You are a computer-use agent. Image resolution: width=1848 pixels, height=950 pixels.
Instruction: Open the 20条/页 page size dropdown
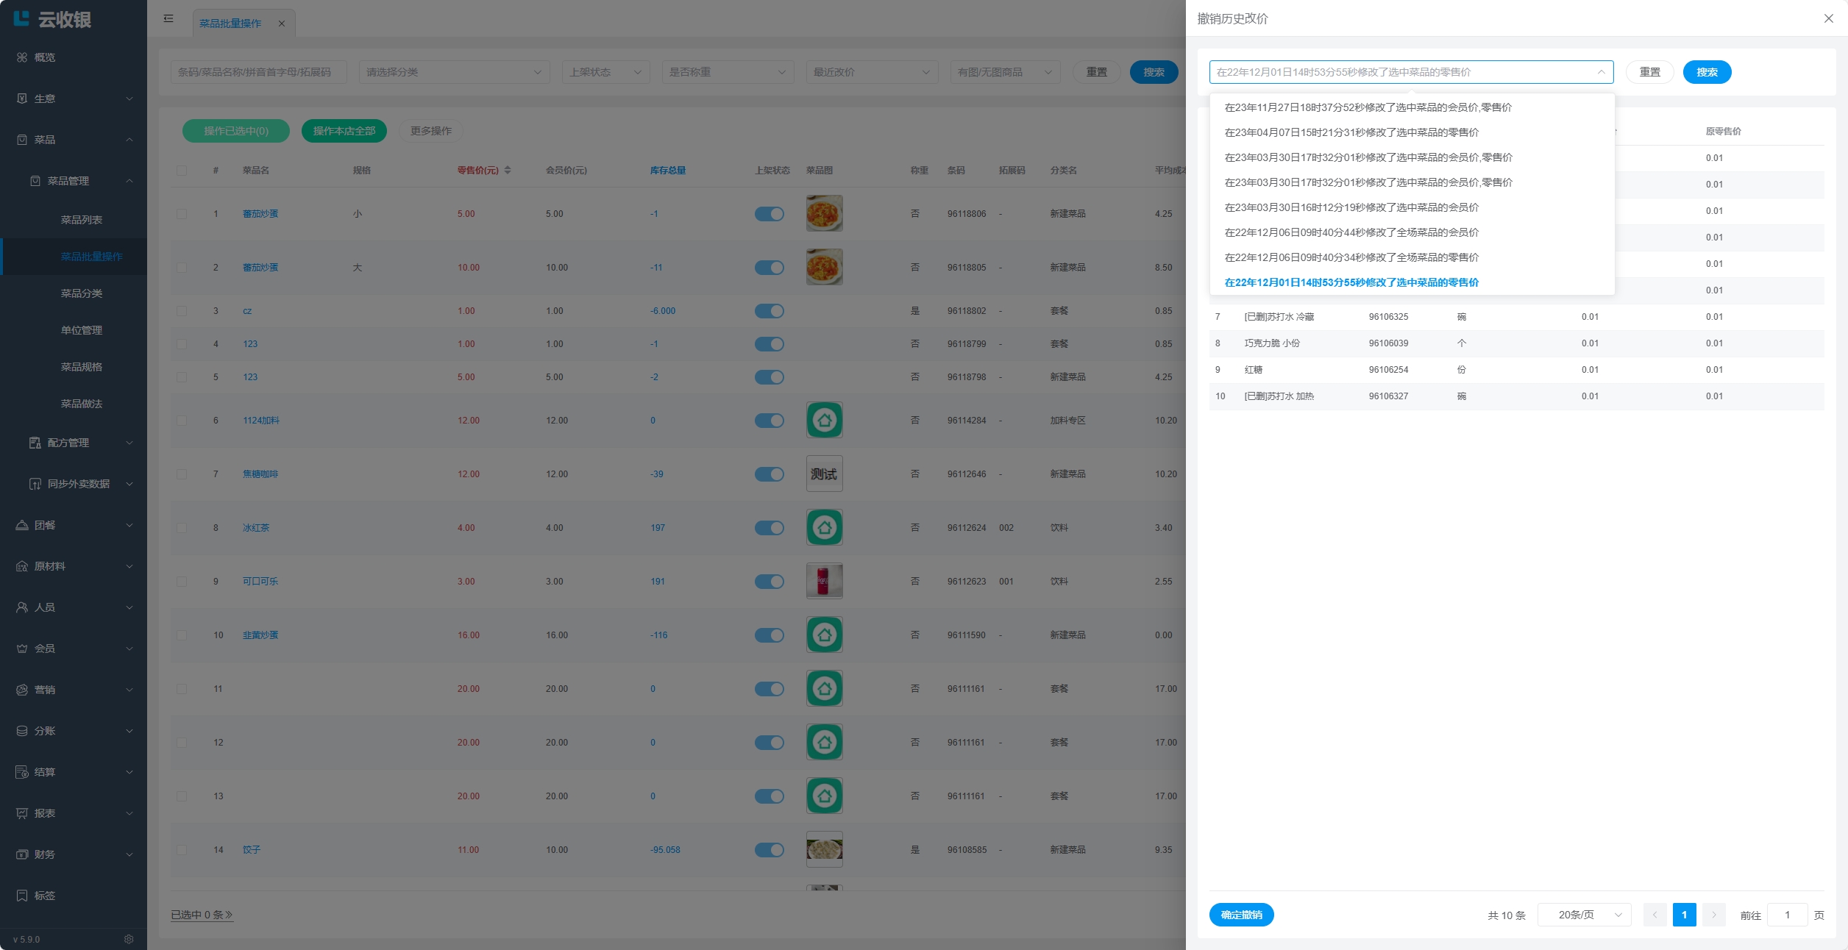point(1585,915)
